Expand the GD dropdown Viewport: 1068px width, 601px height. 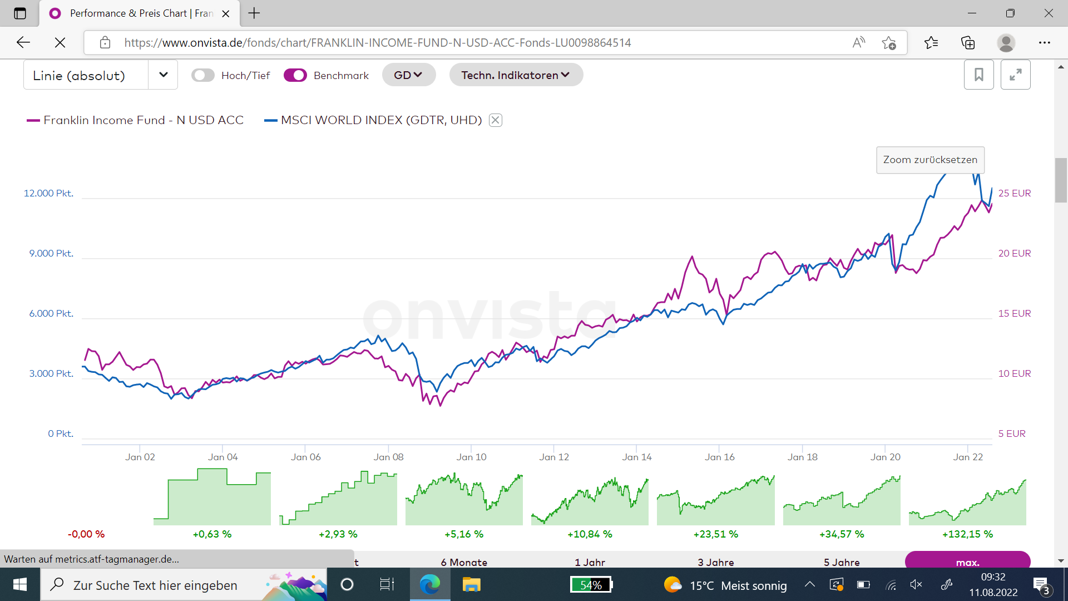point(408,75)
